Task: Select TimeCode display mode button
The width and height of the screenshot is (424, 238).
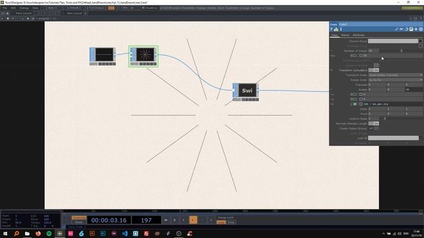Action: pos(79,218)
